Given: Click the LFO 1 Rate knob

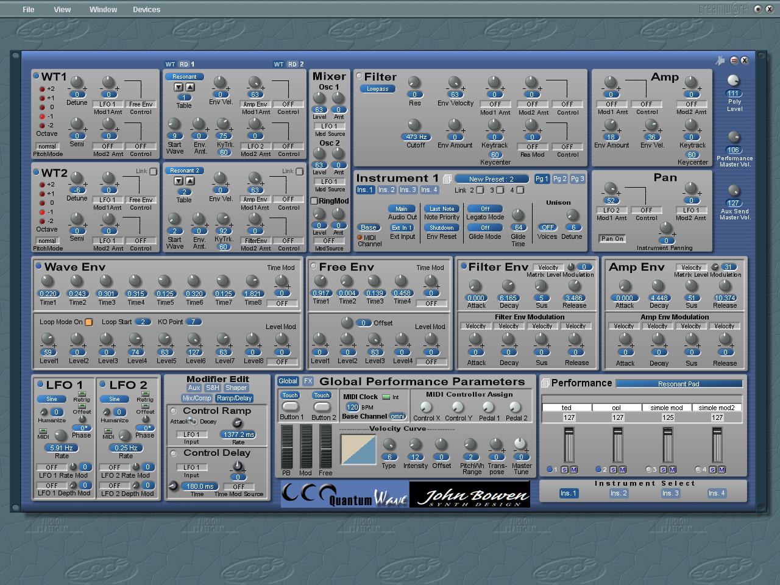Looking at the screenshot, I should [61, 435].
